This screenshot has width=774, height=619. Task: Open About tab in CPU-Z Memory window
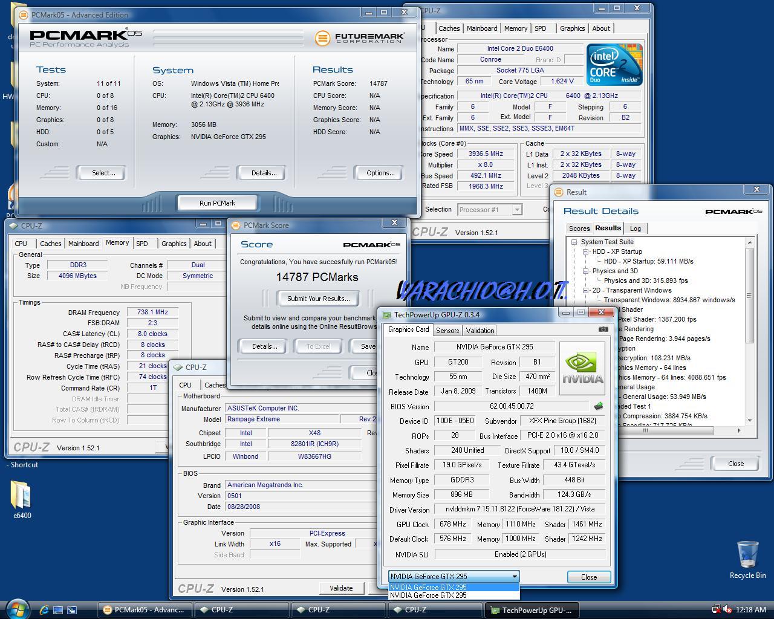coord(203,244)
